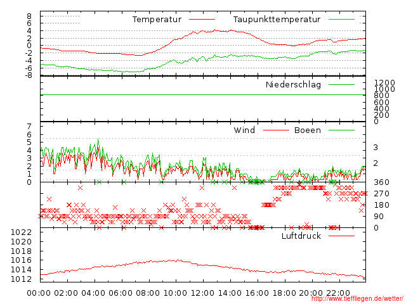406x304 pixels.
Task: Click the '1022' pressure axis label
Action: (x=21, y=232)
